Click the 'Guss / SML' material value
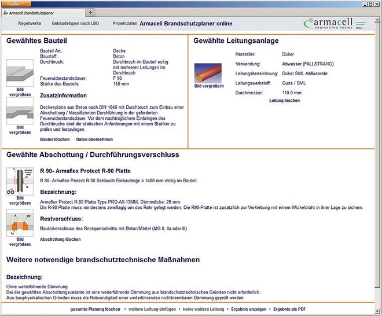Viewport: 382px width, 316px height. [x=294, y=83]
